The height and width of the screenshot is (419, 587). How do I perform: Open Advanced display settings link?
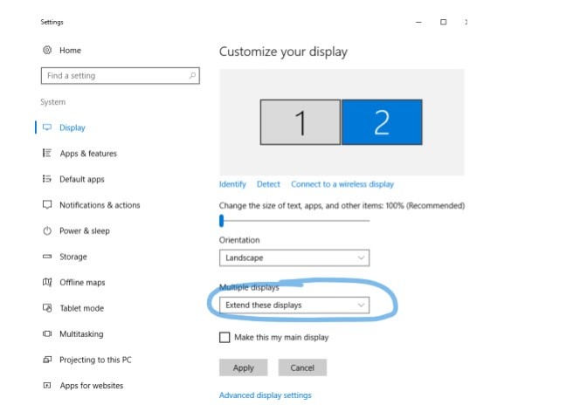click(x=265, y=395)
